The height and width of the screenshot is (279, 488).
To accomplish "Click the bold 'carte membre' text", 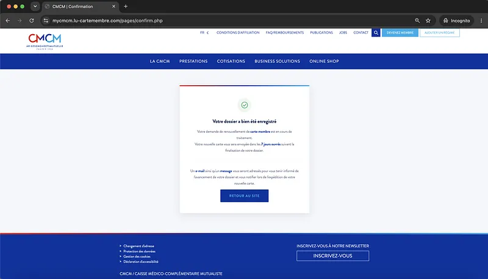I will pyautogui.click(x=260, y=132).
